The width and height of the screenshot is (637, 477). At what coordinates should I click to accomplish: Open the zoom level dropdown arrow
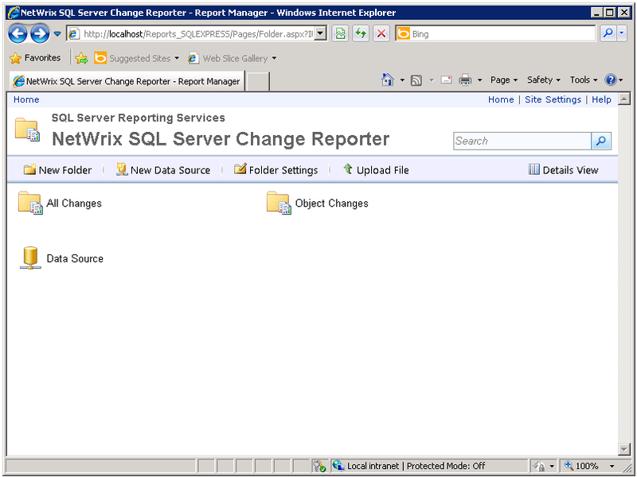[612, 466]
